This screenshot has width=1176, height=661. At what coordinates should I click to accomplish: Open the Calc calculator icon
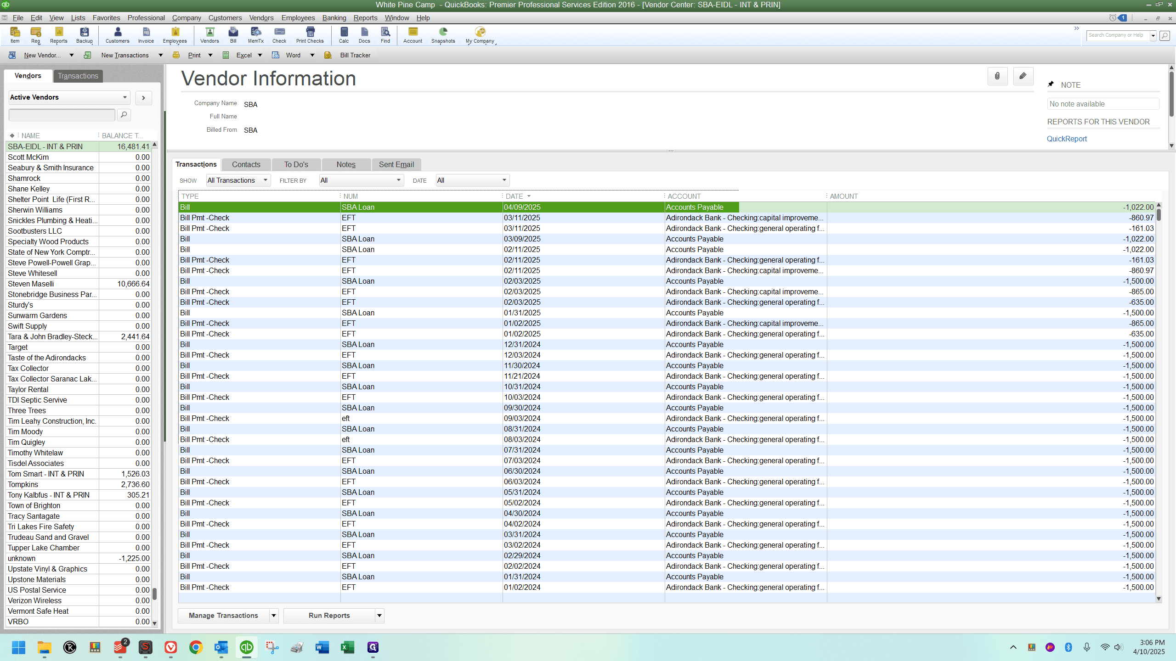pos(344,35)
